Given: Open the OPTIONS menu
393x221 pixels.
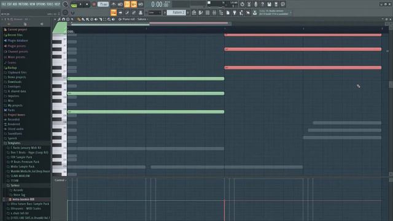Looking at the screenshot, I should (x=41, y=4).
